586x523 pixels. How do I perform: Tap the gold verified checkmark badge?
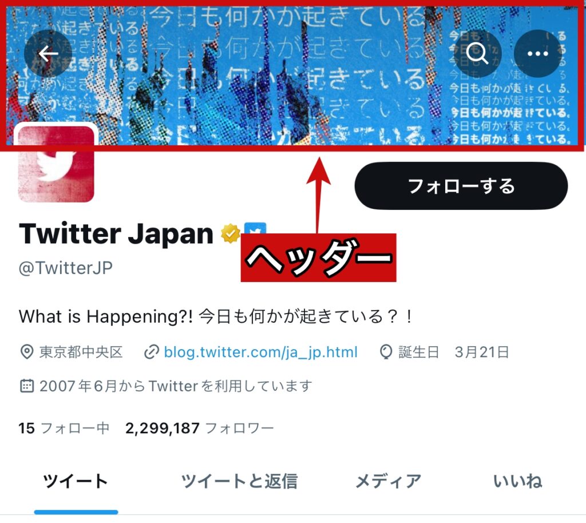click(x=231, y=233)
